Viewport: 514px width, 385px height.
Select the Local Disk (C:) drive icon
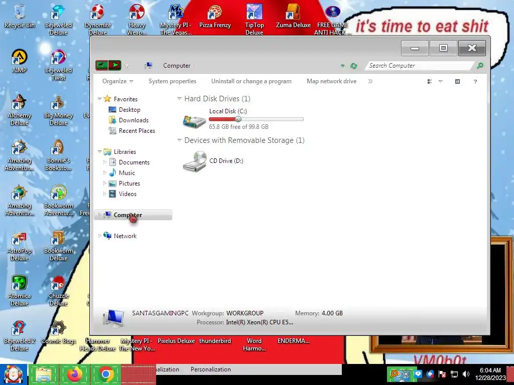(x=194, y=121)
